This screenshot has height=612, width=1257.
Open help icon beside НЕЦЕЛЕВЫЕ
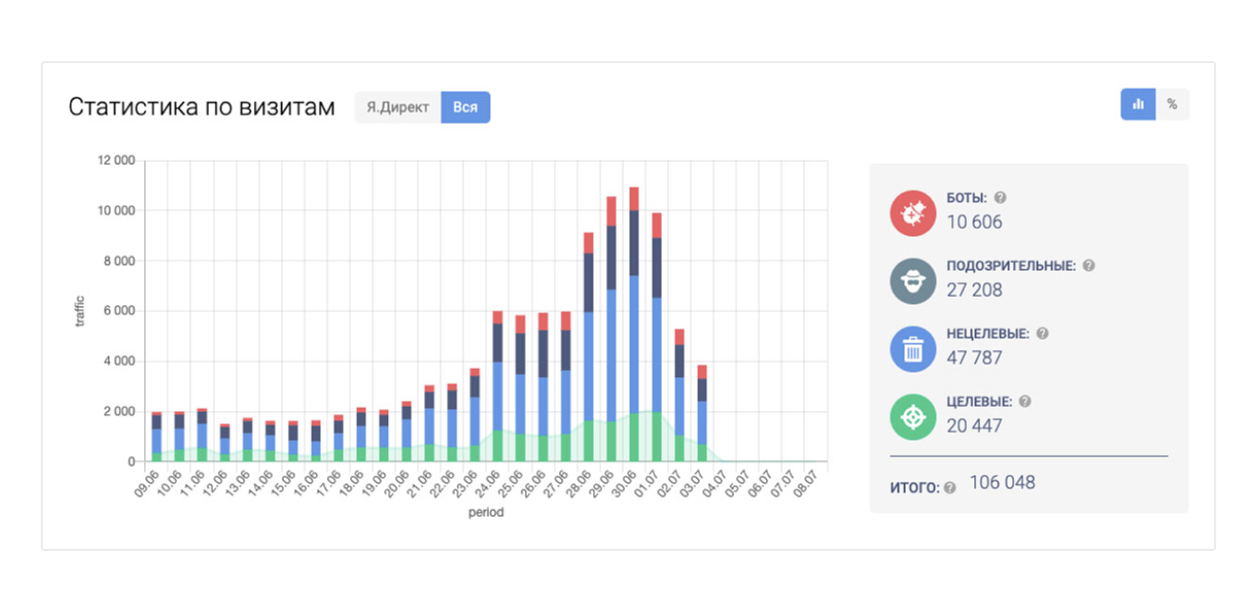pyautogui.click(x=1043, y=334)
